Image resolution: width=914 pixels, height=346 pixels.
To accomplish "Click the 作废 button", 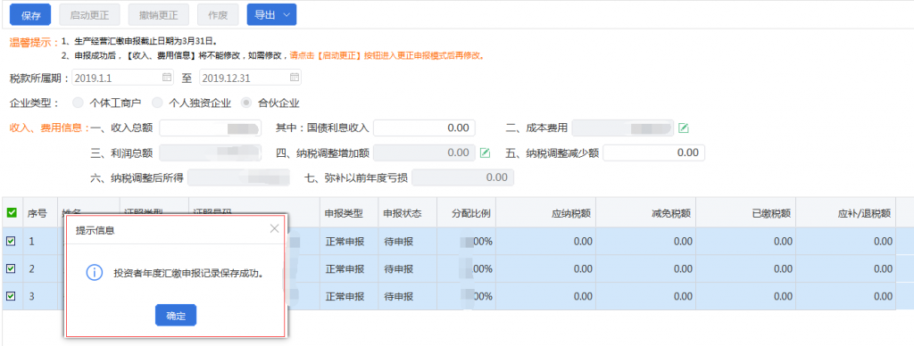I will coord(218,15).
